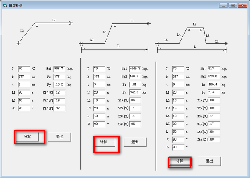The height and width of the screenshot is (178, 250).
Task: Click 退出 button in the right panel
Action: [x=210, y=161]
